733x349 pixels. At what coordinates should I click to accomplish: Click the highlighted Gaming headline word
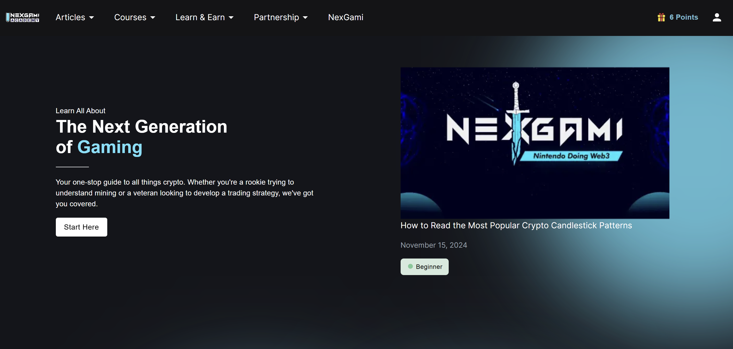(x=110, y=147)
